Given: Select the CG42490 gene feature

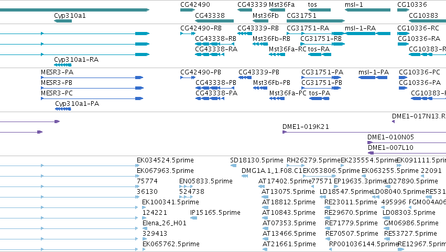Looking at the screenshot, I should point(188,10).
